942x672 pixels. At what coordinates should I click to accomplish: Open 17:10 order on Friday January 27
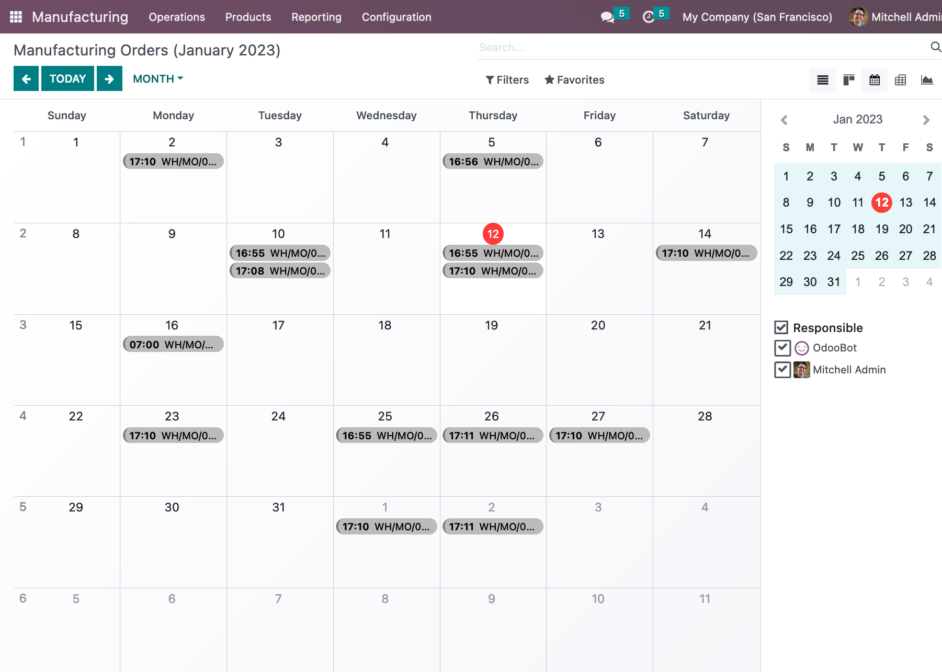click(599, 435)
